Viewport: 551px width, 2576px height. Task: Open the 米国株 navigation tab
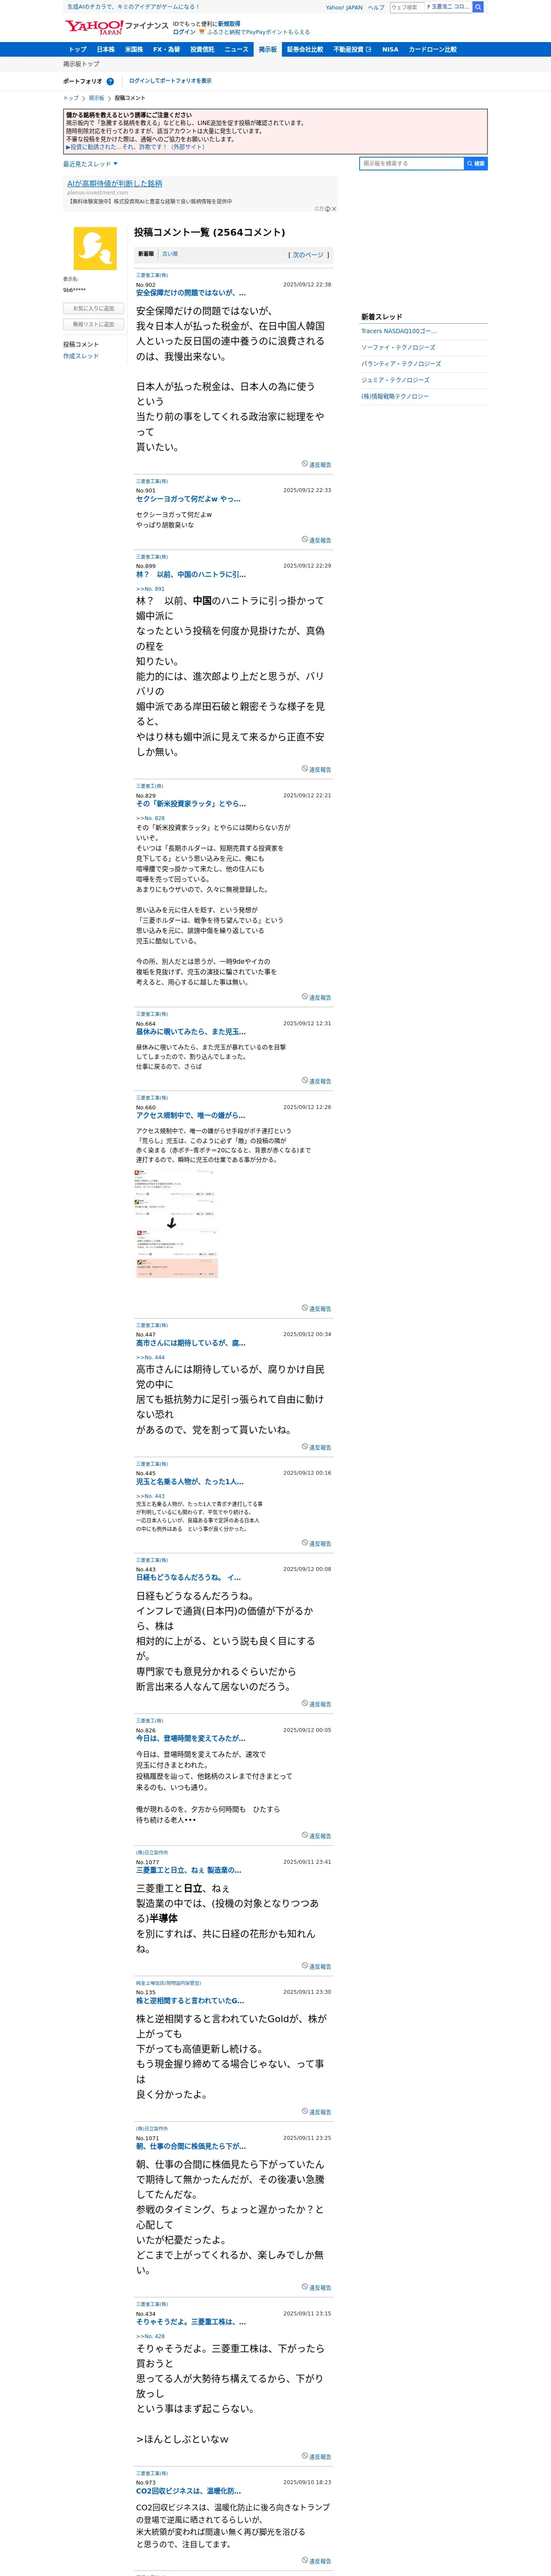point(134,49)
